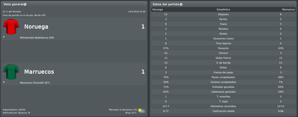Click the sunny weather icon
Image resolution: width=298 pixels, height=117 pixels.
click(x=141, y=111)
